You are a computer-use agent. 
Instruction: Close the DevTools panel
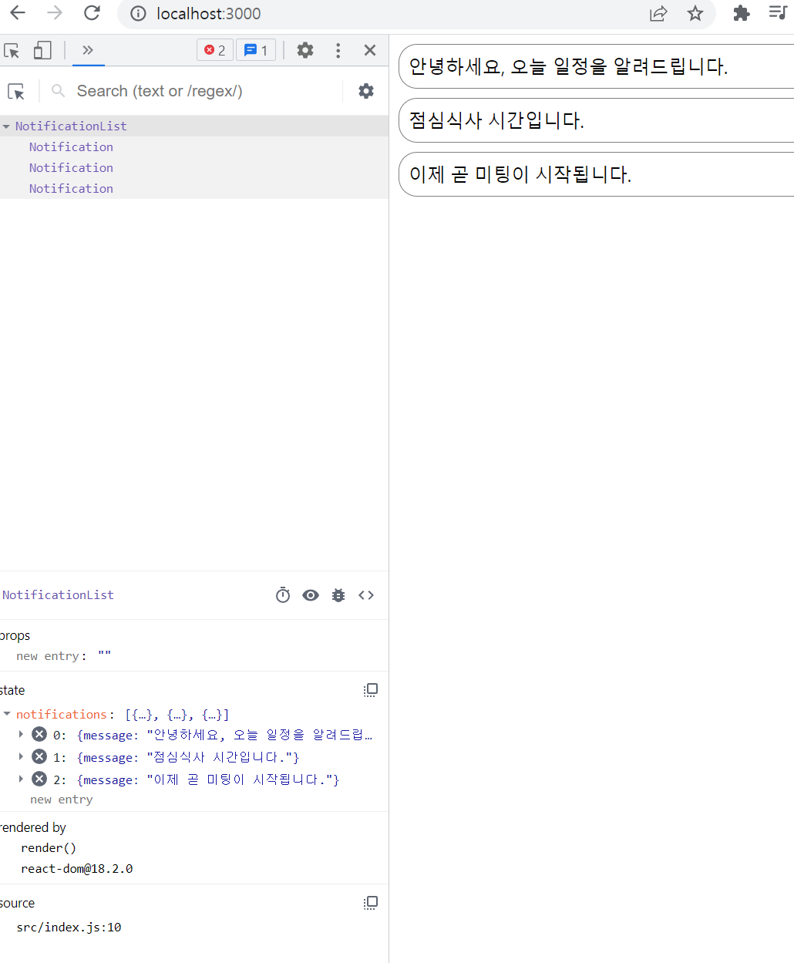click(370, 50)
